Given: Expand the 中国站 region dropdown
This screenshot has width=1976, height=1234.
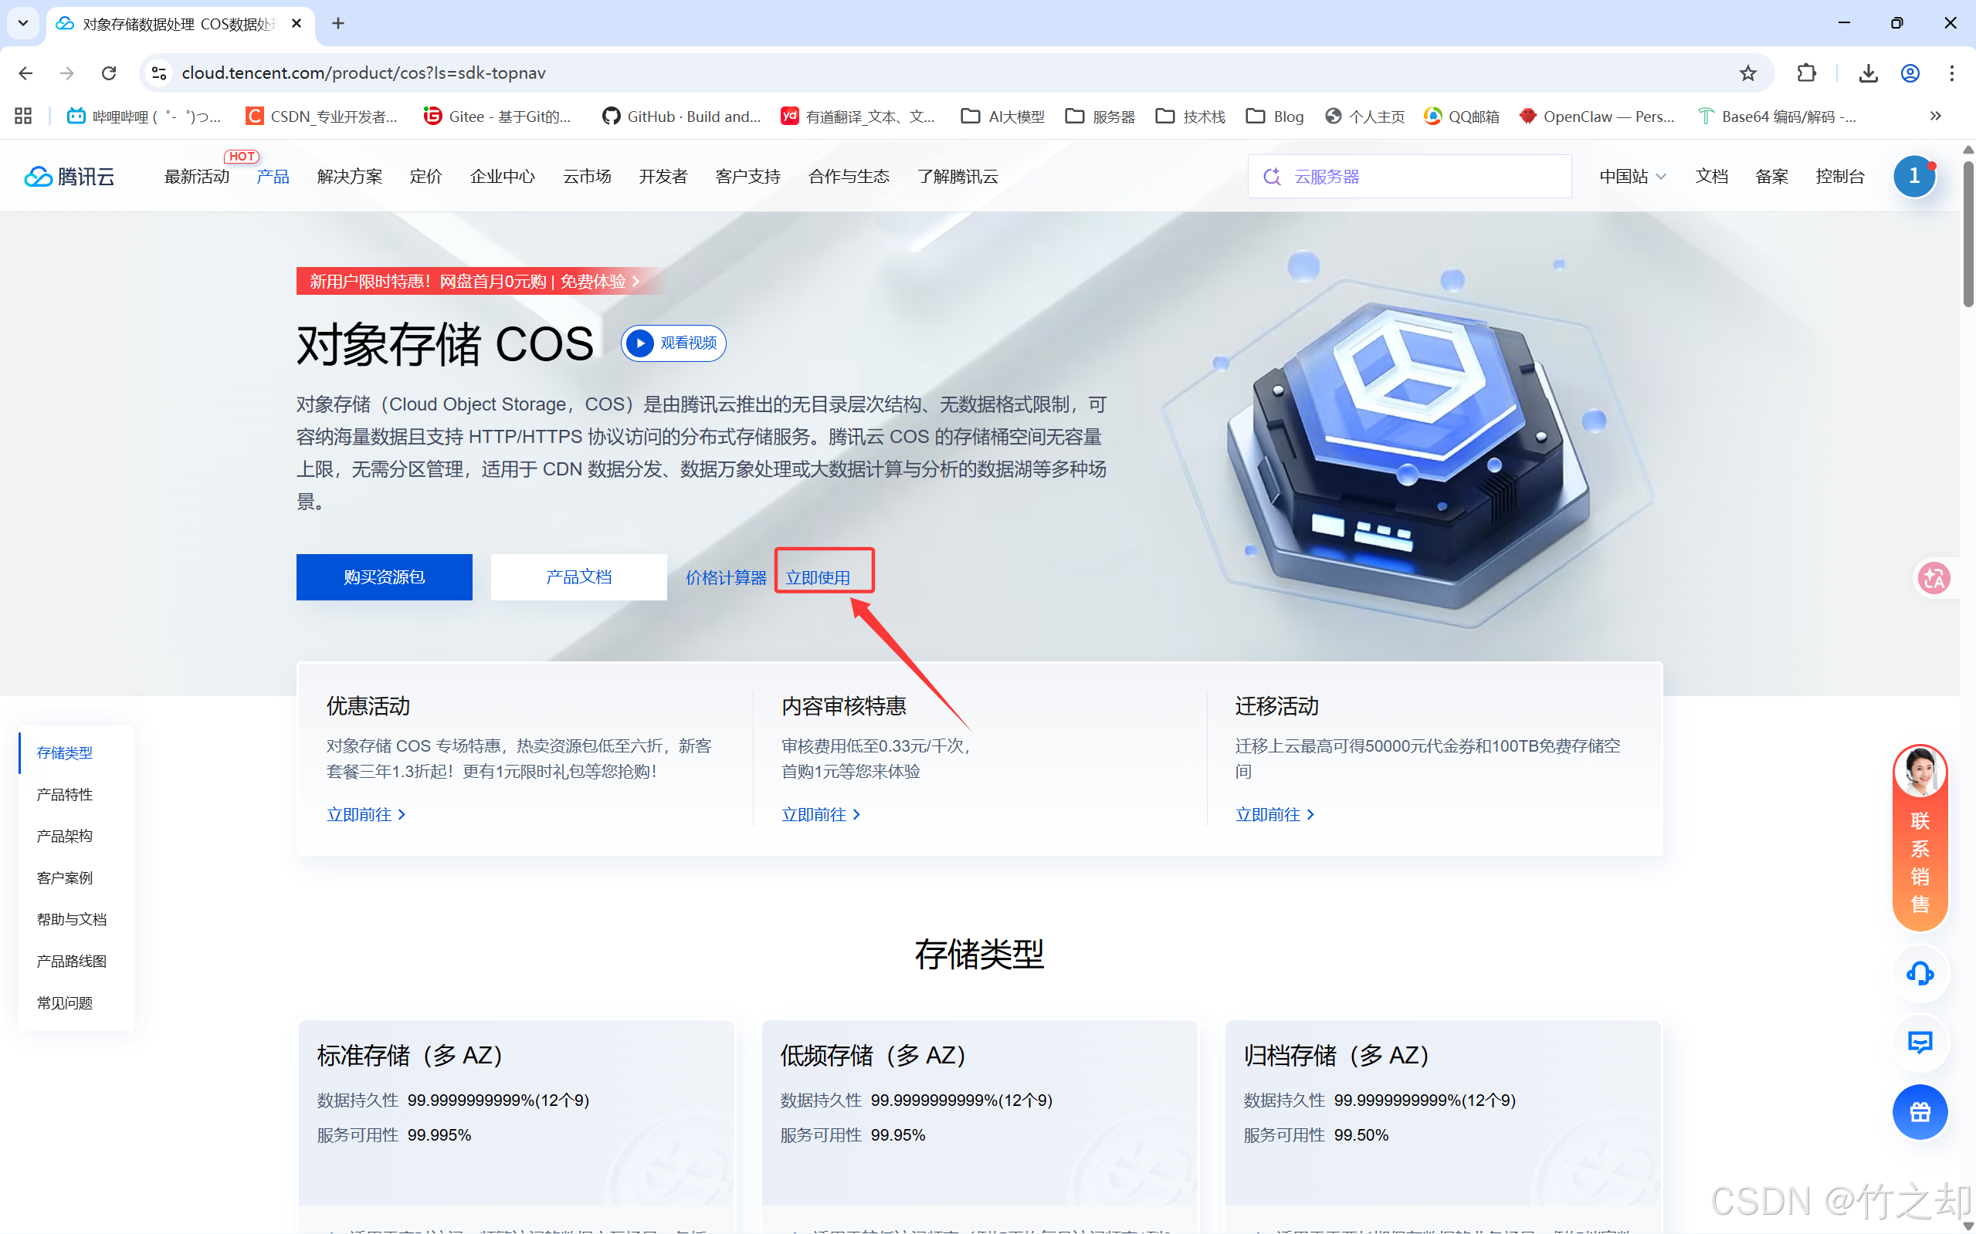Looking at the screenshot, I should [1632, 176].
